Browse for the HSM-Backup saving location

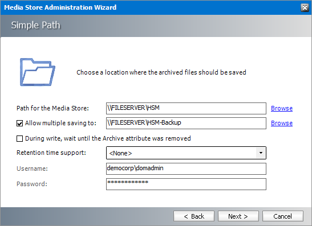click(x=282, y=123)
